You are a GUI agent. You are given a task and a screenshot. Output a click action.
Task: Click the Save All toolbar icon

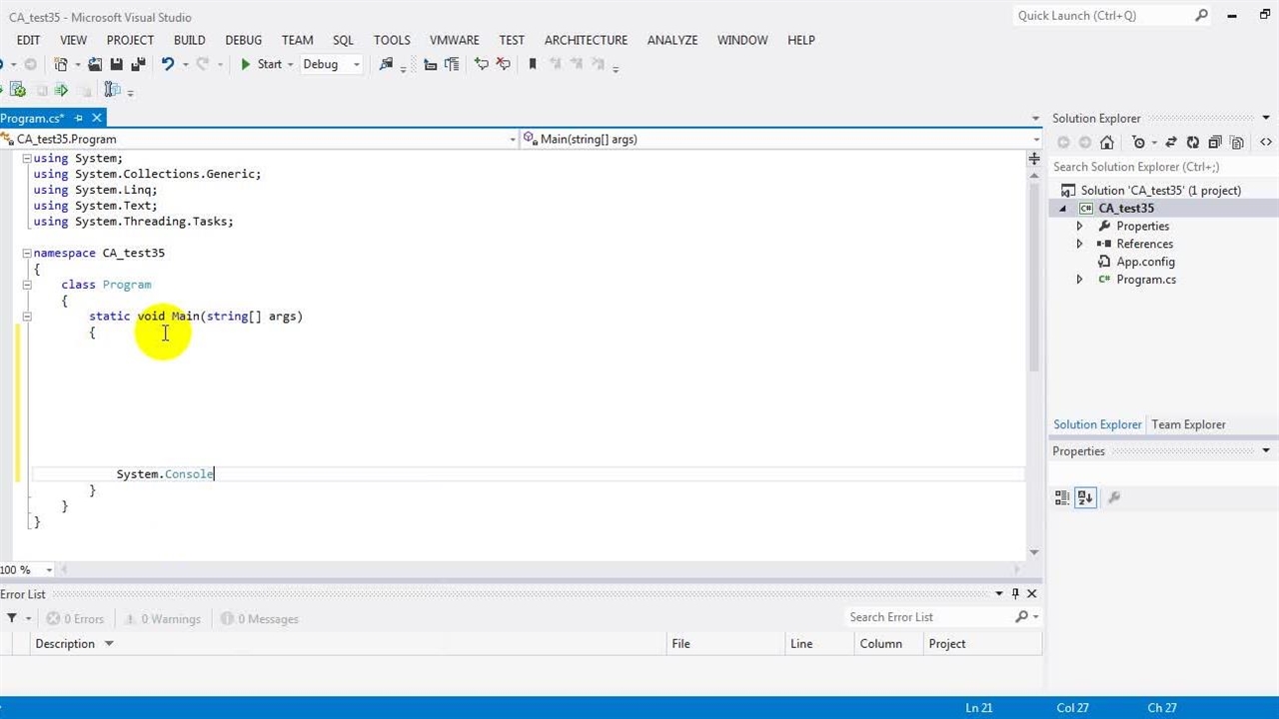tap(138, 64)
